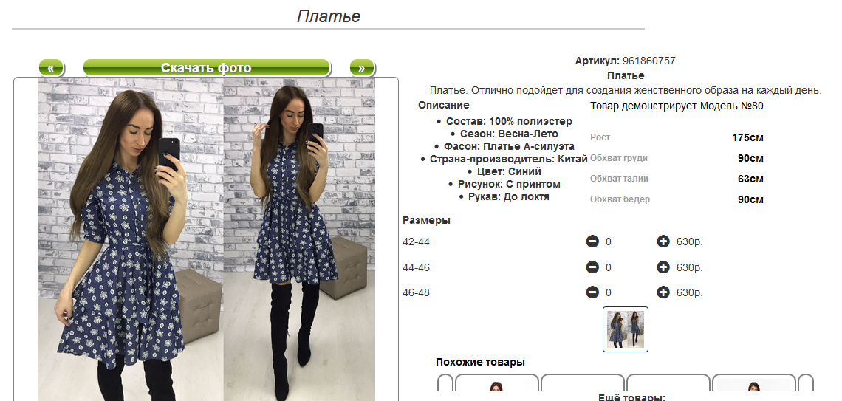The height and width of the screenshot is (401, 842).
Task: Open first similar product under Похожие товары
Action: point(497,383)
